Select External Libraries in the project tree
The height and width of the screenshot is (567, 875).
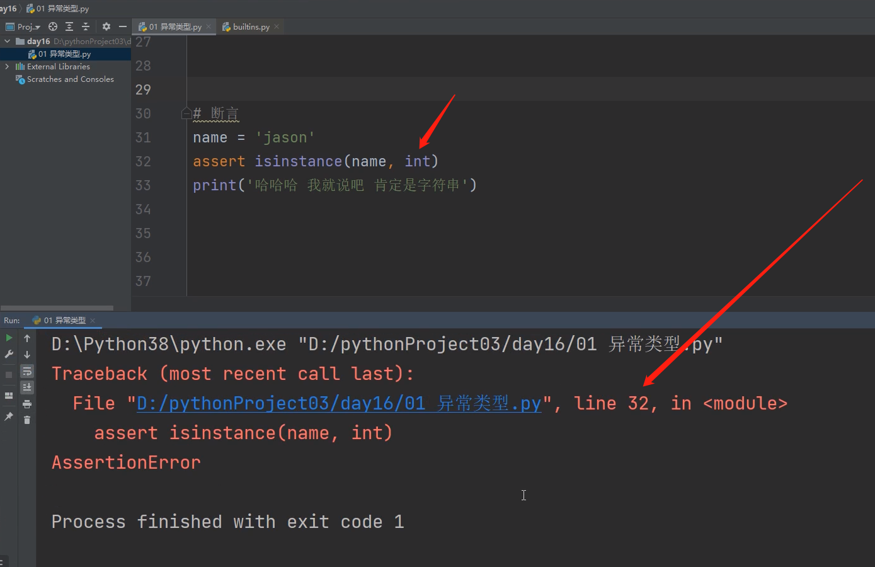pyautogui.click(x=66, y=67)
